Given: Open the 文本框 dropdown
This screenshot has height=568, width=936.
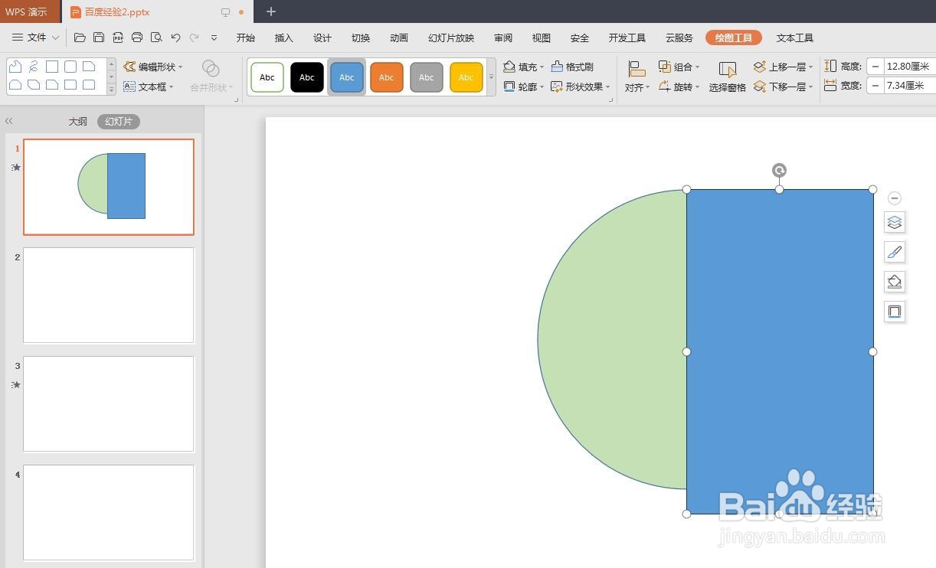Looking at the screenshot, I should (149, 87).
